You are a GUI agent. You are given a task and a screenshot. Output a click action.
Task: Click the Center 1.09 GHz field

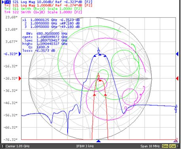pyautogui.click(x=17, y=146)
